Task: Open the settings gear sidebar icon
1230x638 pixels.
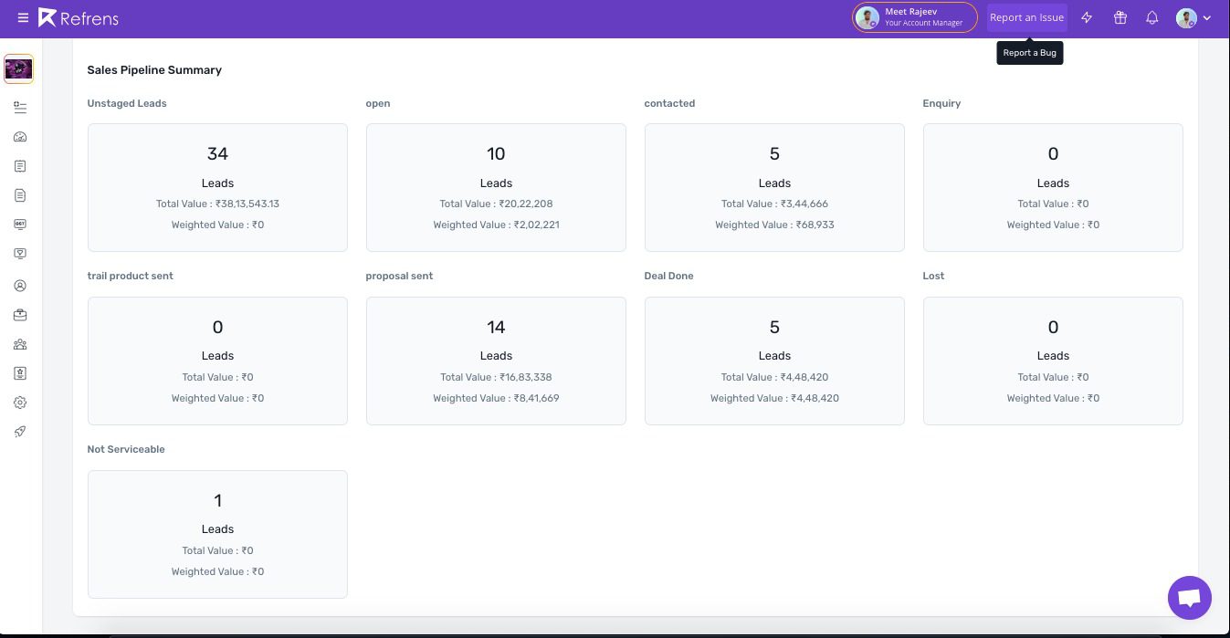Action: tap(20, 403)
